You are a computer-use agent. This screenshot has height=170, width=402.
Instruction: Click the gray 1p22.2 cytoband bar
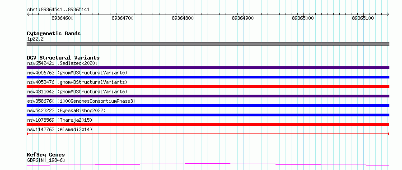pyautogui.click(x=208, y=44)
